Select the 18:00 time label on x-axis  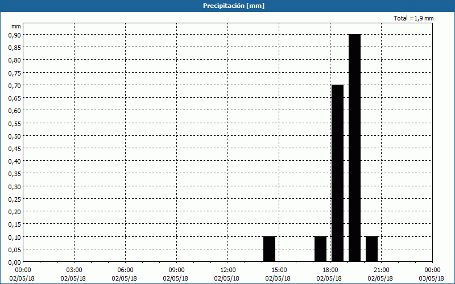pyautogui.click(x=330, y=270)
